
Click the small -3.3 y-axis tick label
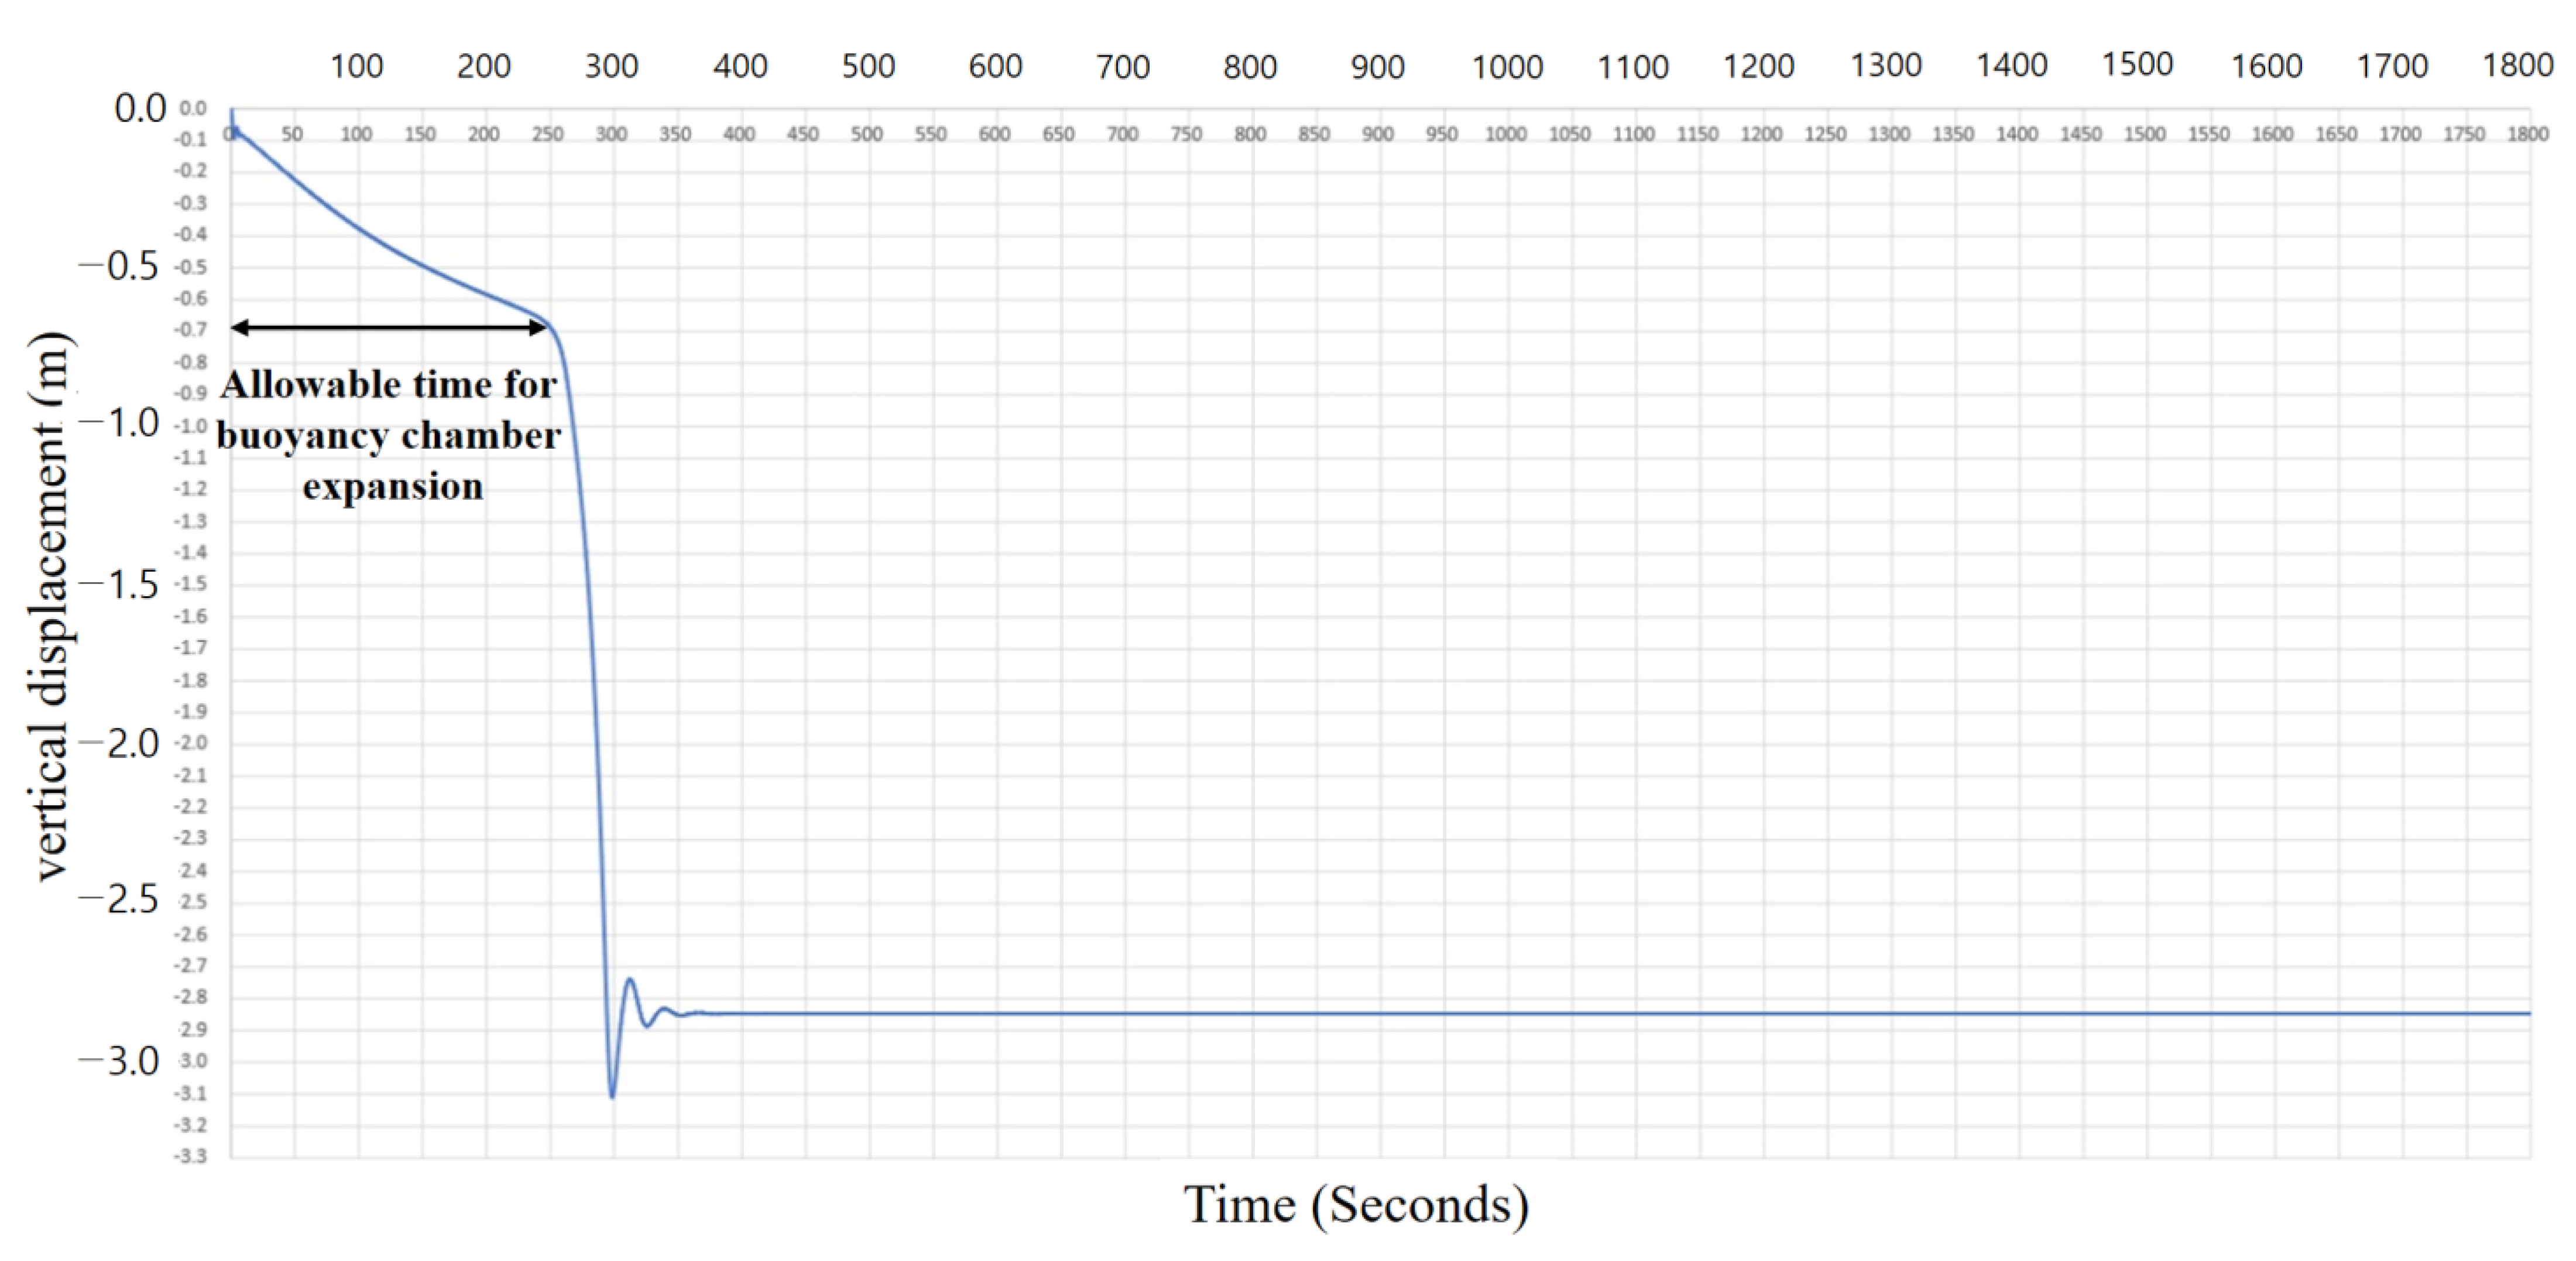191,1157
